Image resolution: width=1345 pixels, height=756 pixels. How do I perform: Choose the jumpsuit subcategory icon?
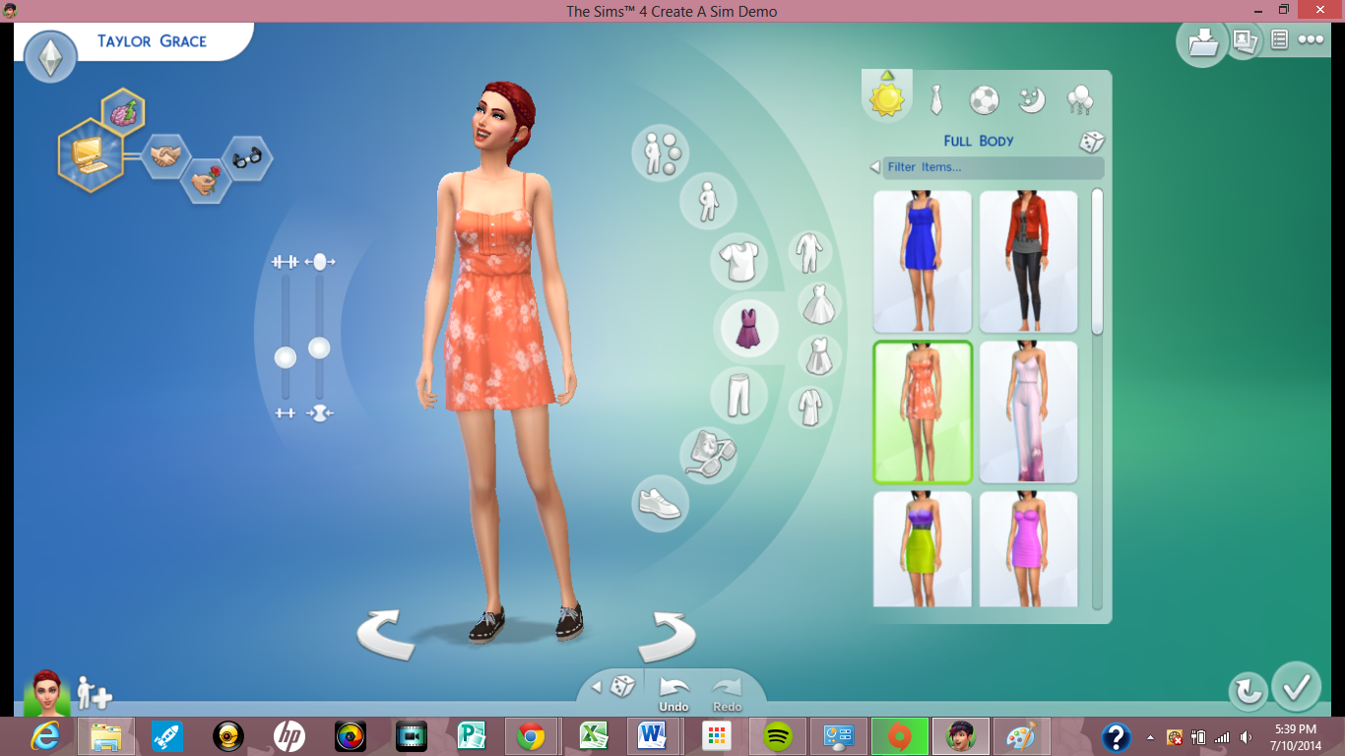(x=810, y=254)
